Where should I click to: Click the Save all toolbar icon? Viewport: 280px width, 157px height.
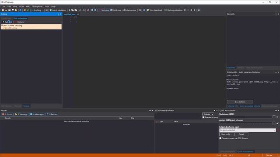16,10
